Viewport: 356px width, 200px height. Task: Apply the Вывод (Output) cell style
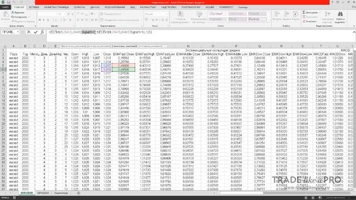[257, 19]
